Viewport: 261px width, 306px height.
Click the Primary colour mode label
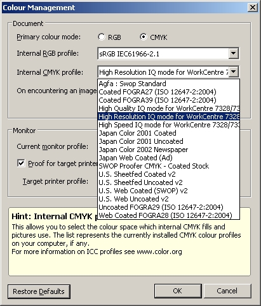coord(49,37)
